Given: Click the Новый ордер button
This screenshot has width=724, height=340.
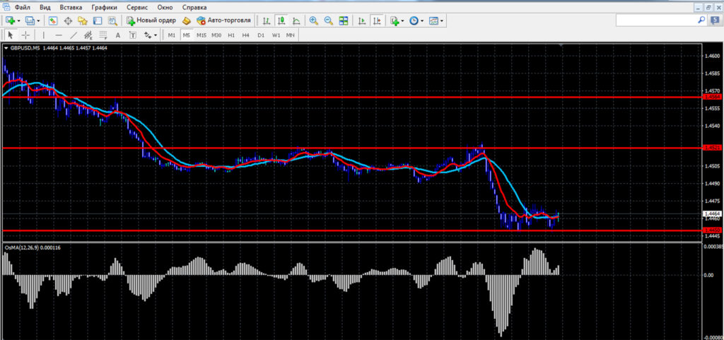Looking at the screenshot, I should pyautogui.click(x=151, y=20).
